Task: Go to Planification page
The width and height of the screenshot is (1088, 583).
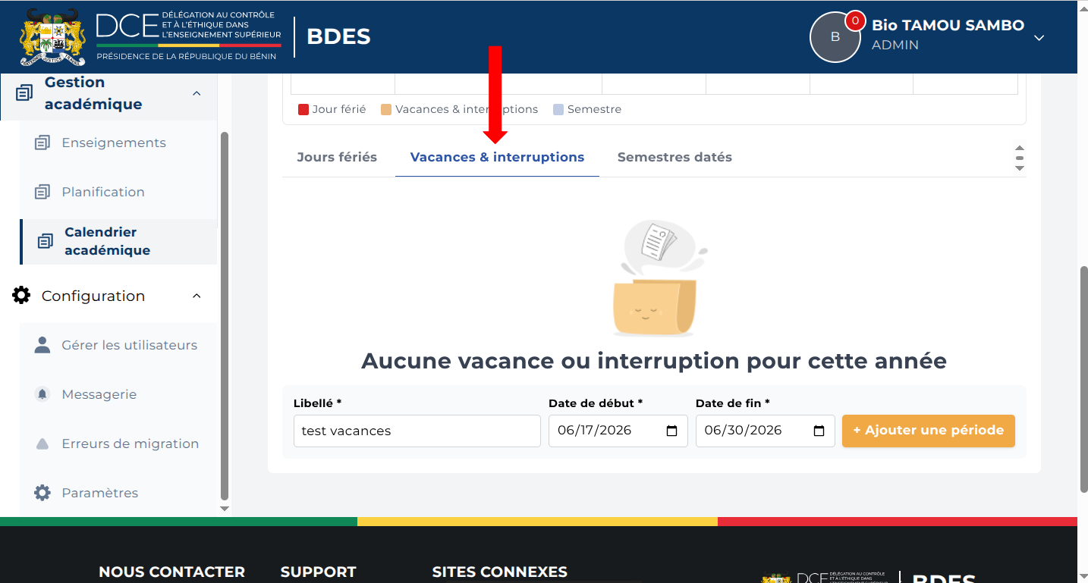Action: point(103,192)
